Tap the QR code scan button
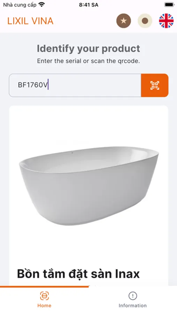 coord(155,85)
